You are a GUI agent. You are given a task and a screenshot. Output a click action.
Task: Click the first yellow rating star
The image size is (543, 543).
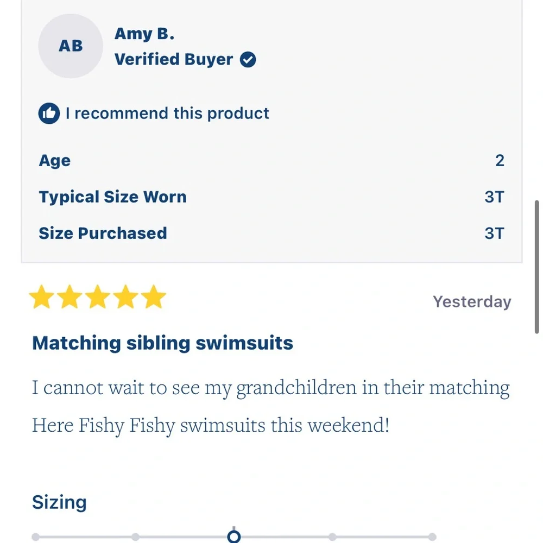coord(42,297)
